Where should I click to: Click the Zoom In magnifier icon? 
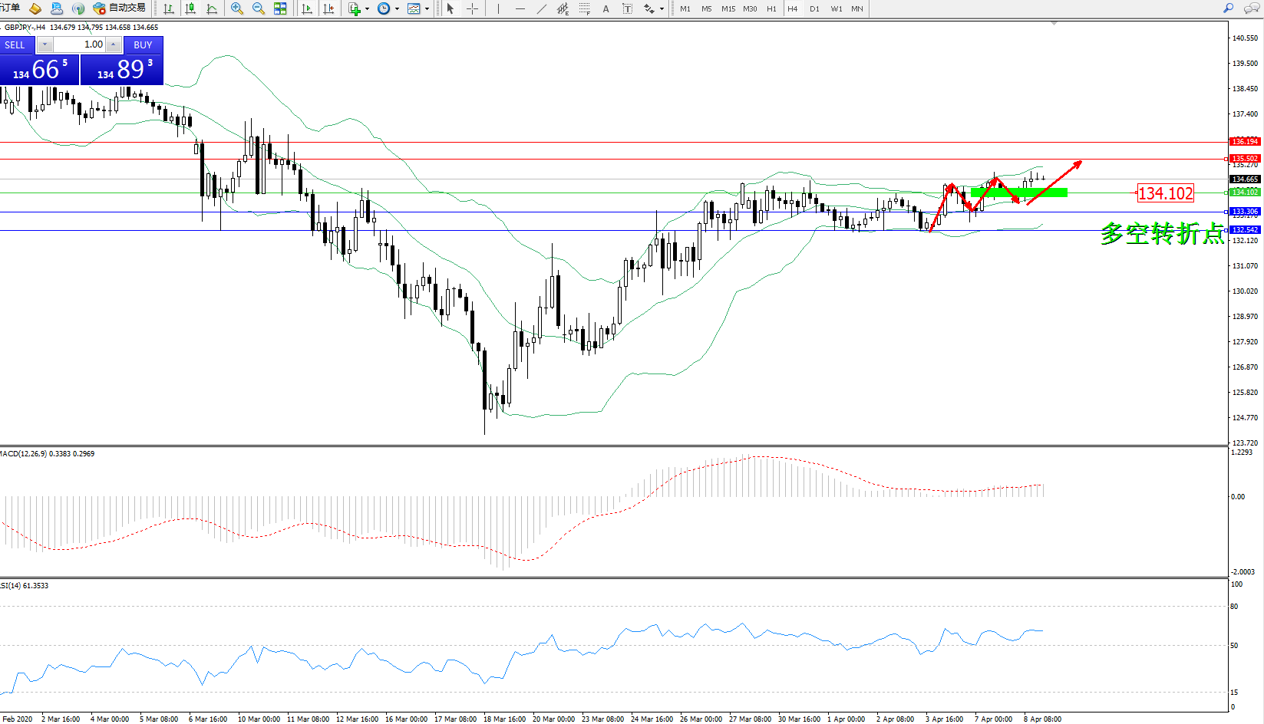pos(237,8)
